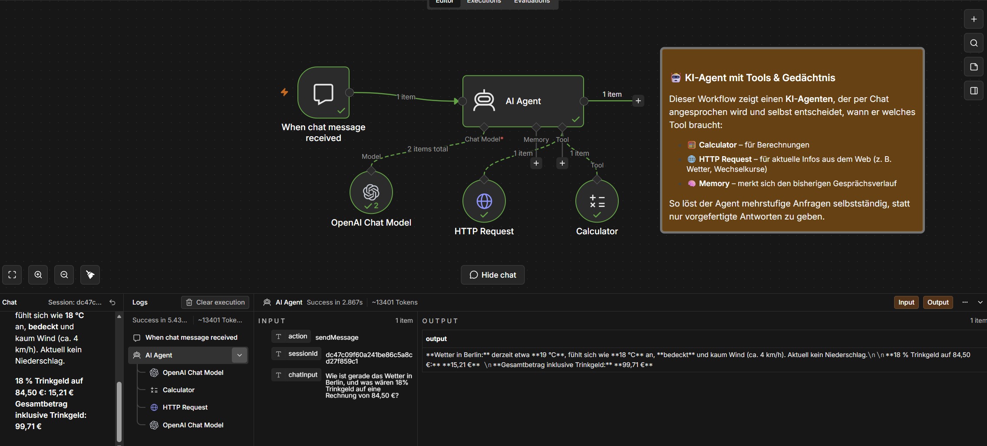Fit canvas to view icon

(x=12, y=275)
